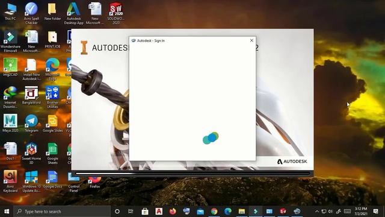Select the BanglaWord desktop shortcut
Viewport: 385px width, 217px height.
click(31, 95)
